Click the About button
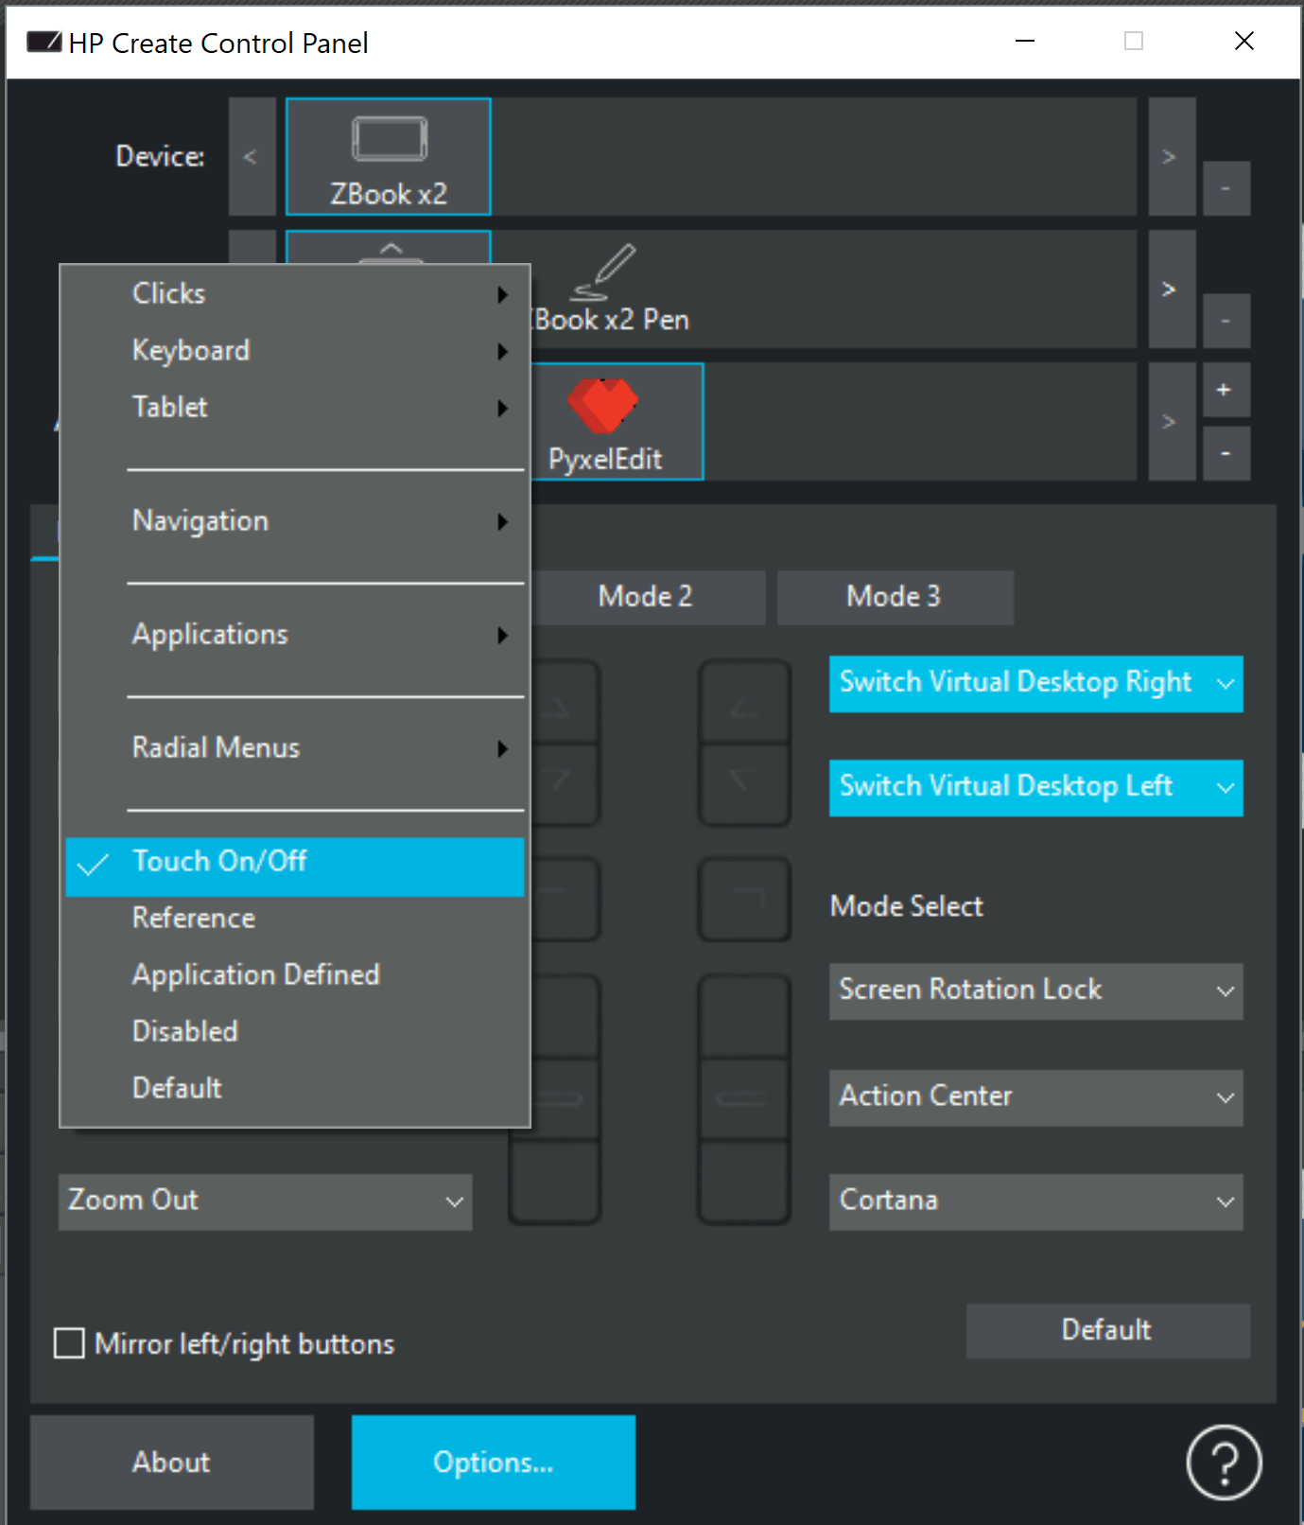Screen dimensions: 1304x1525 (x=172, y=1463)
